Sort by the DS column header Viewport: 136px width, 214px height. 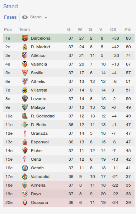point(113,30)
